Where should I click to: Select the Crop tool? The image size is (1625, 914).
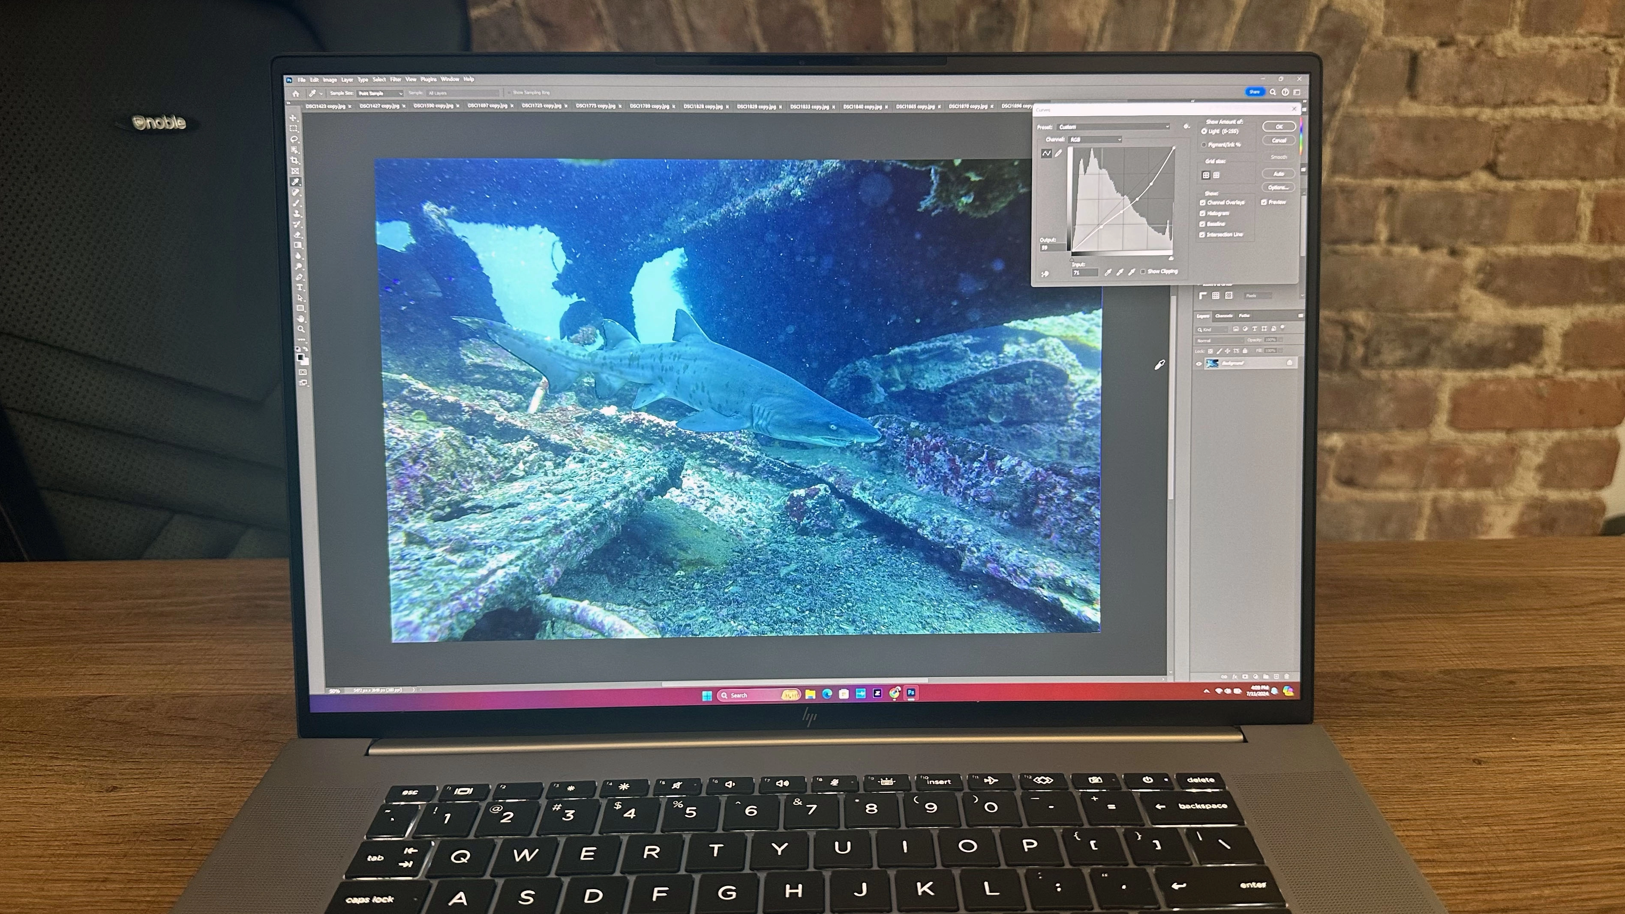tap(294, 160)
